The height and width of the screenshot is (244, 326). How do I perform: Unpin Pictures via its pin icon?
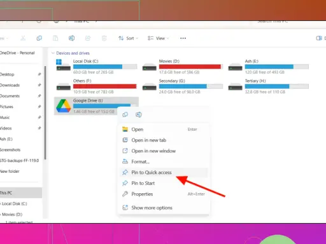[x=39, y=107]
